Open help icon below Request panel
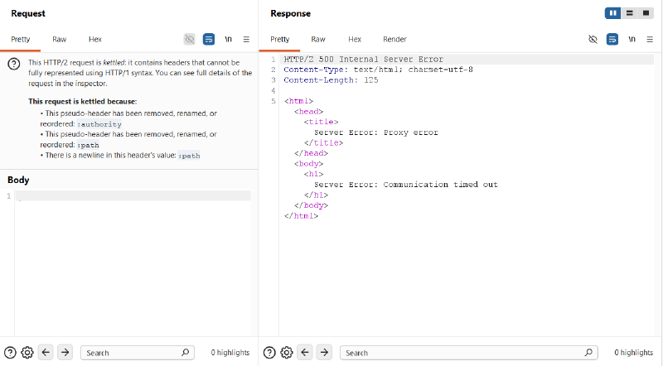Viewport: 663px width, 366px height. click(x=10, y=353)
